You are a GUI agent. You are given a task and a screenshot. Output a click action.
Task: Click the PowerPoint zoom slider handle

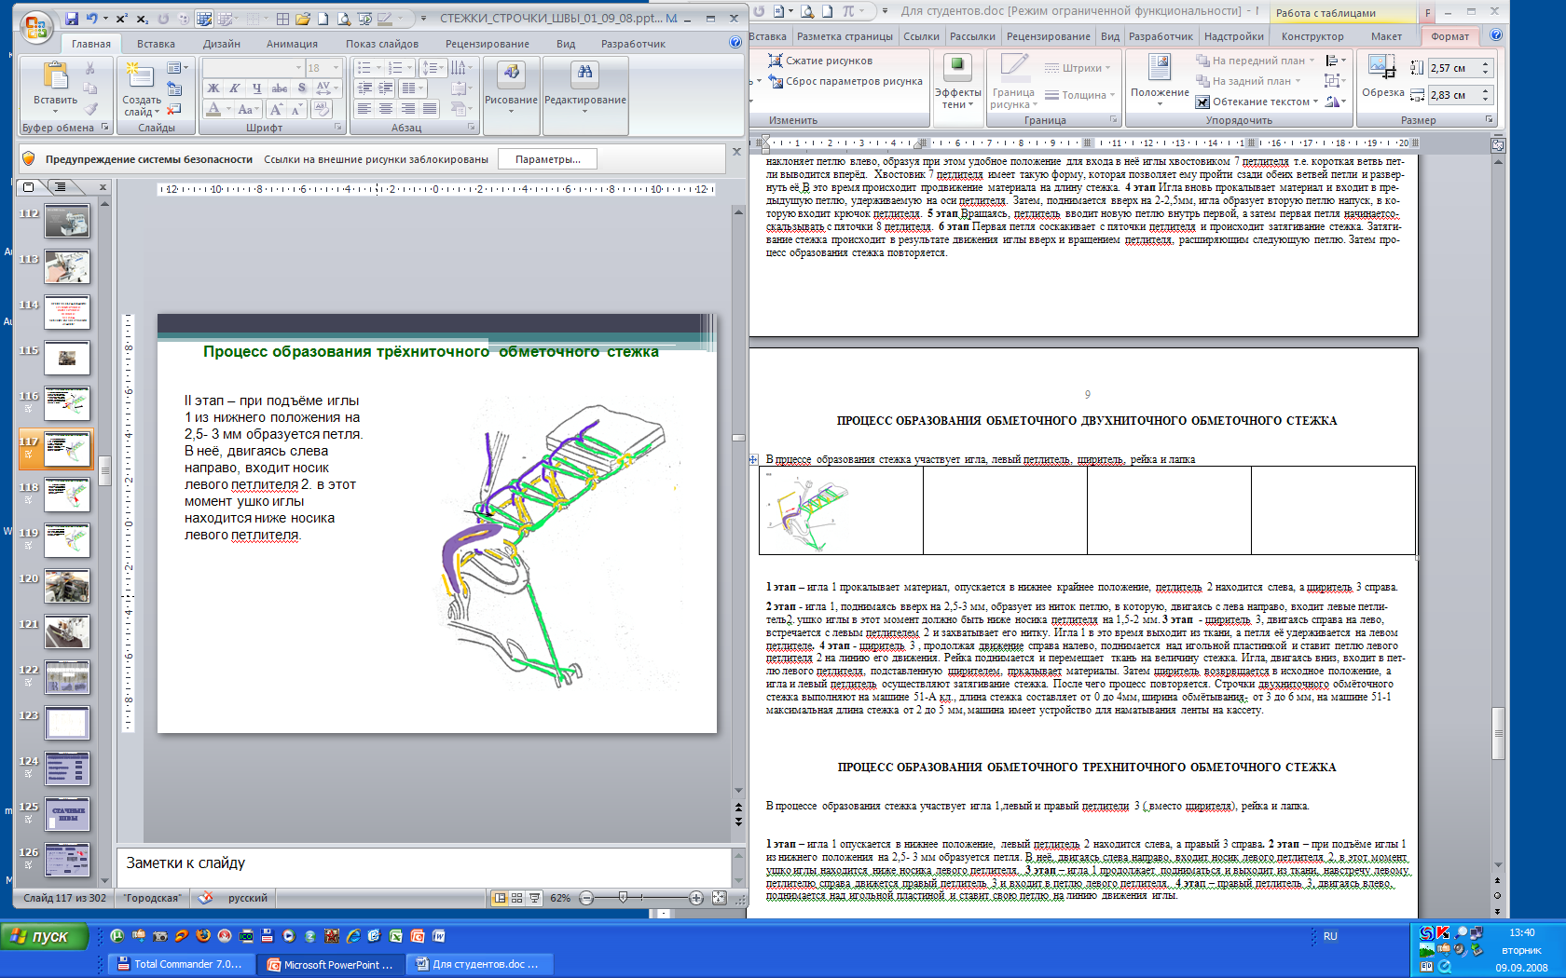(x=623, y=898)
